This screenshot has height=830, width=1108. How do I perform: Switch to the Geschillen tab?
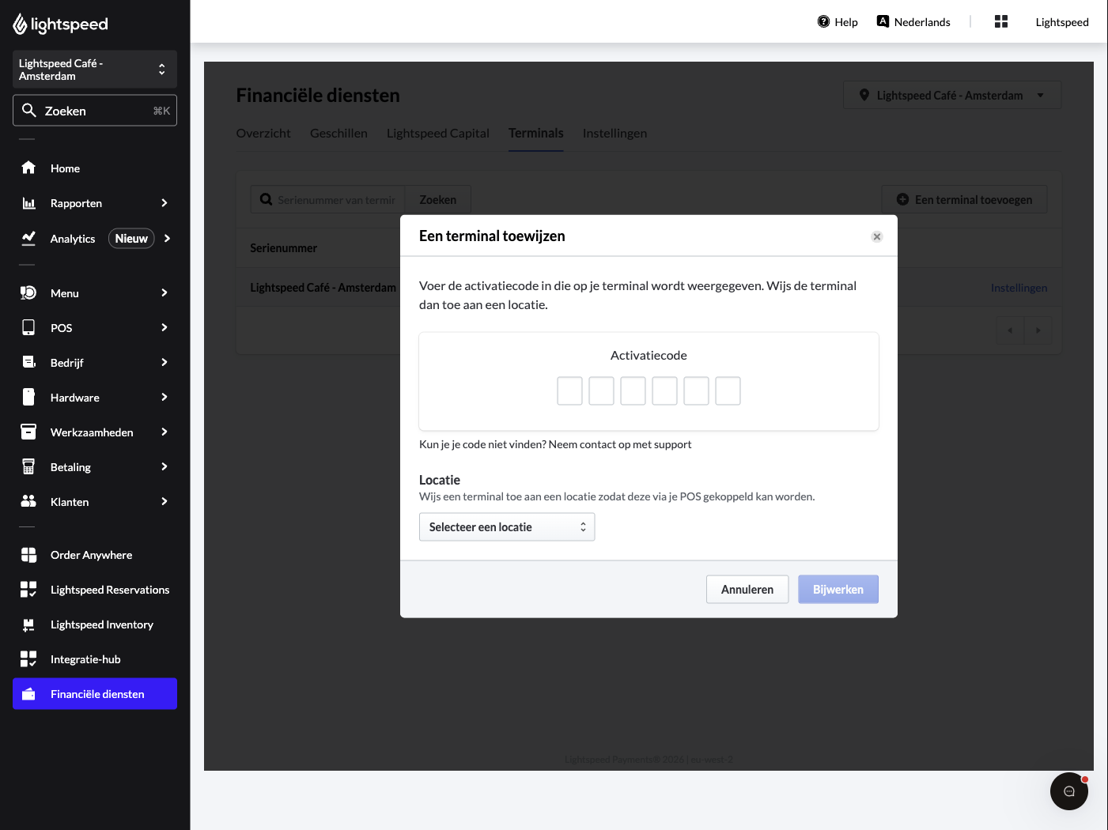338,134
